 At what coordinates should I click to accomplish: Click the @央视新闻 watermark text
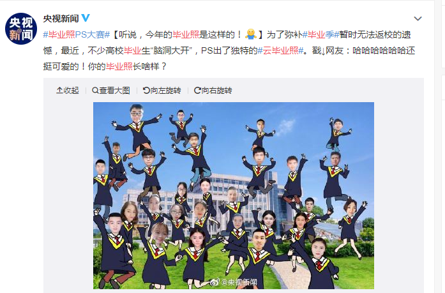(x=239, y=282)
